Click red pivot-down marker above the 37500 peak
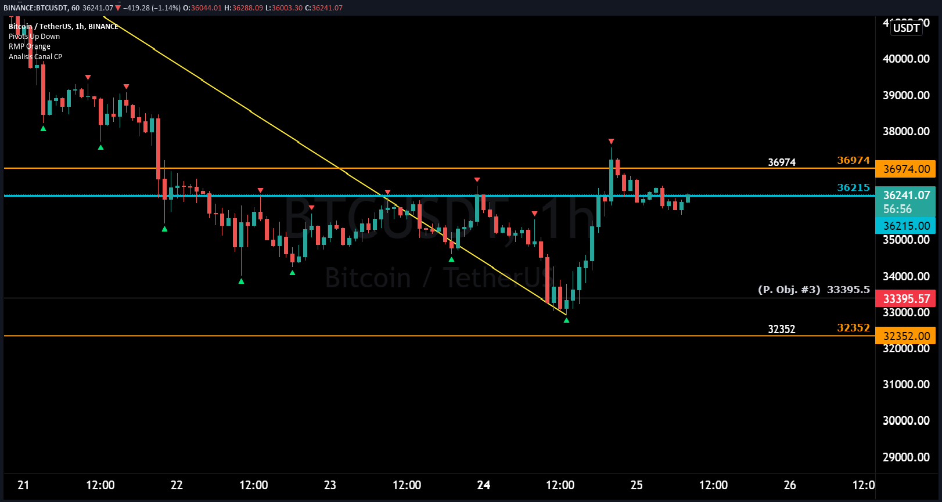This screenshot has width=942, height=502. [611, 142]
